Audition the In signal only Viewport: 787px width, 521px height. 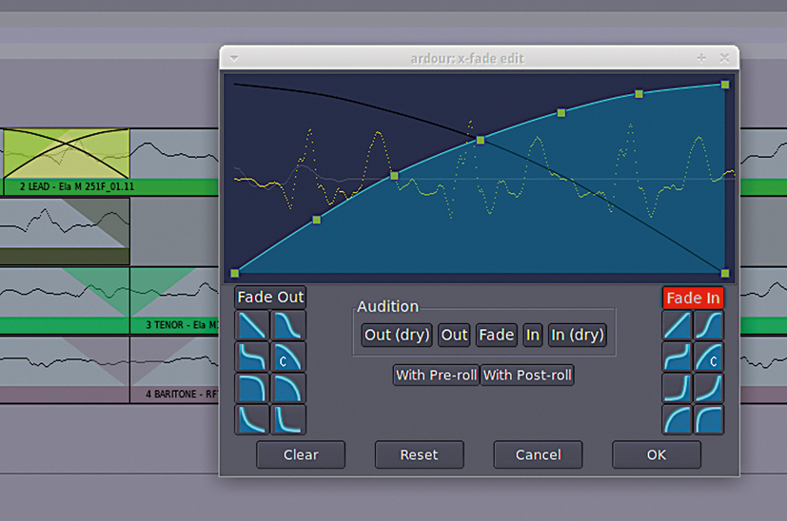click(x=533, y=335)
